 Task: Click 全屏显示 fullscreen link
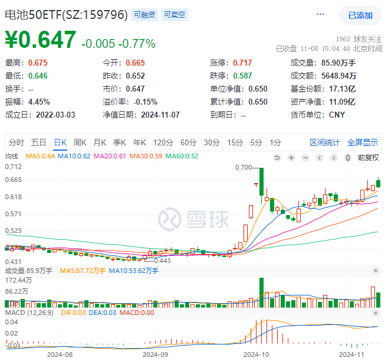tap(363, 142)
